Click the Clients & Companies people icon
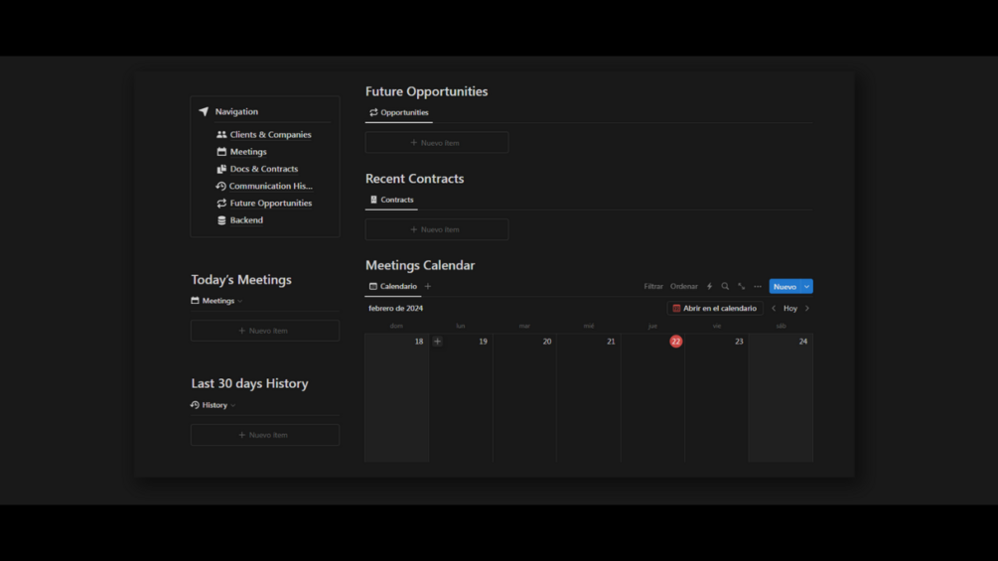Image resolution: width=998 pixels, height=561 pixels. 221,134
